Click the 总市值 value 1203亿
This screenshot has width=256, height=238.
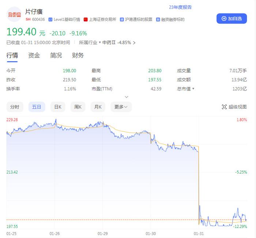(240, 89)
